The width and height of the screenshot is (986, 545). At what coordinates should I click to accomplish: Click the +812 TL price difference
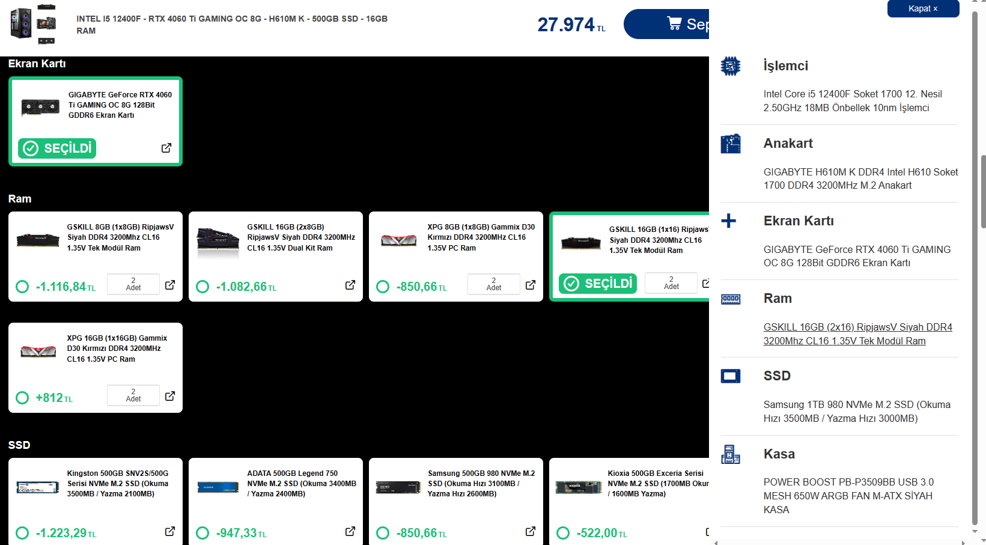point(54,398)
